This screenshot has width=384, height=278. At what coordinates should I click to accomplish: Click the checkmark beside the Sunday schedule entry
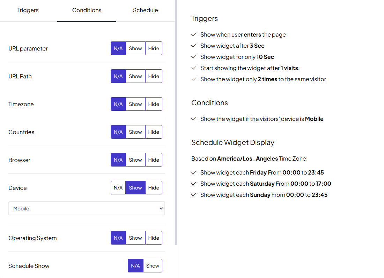(194, 195)
